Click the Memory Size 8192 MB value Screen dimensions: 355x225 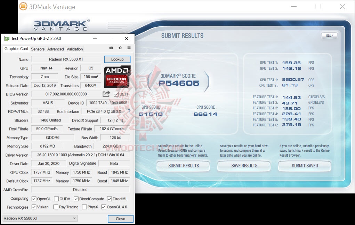47,146
